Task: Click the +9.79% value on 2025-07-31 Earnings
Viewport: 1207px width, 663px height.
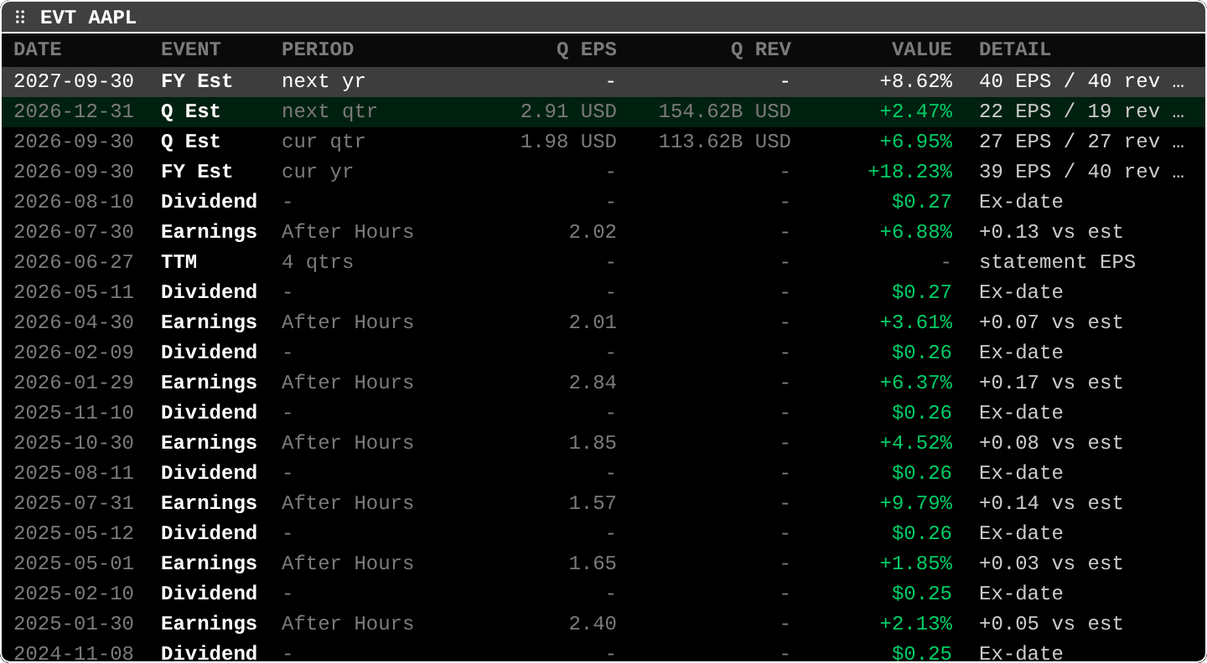Action: (x=916, y=503)
